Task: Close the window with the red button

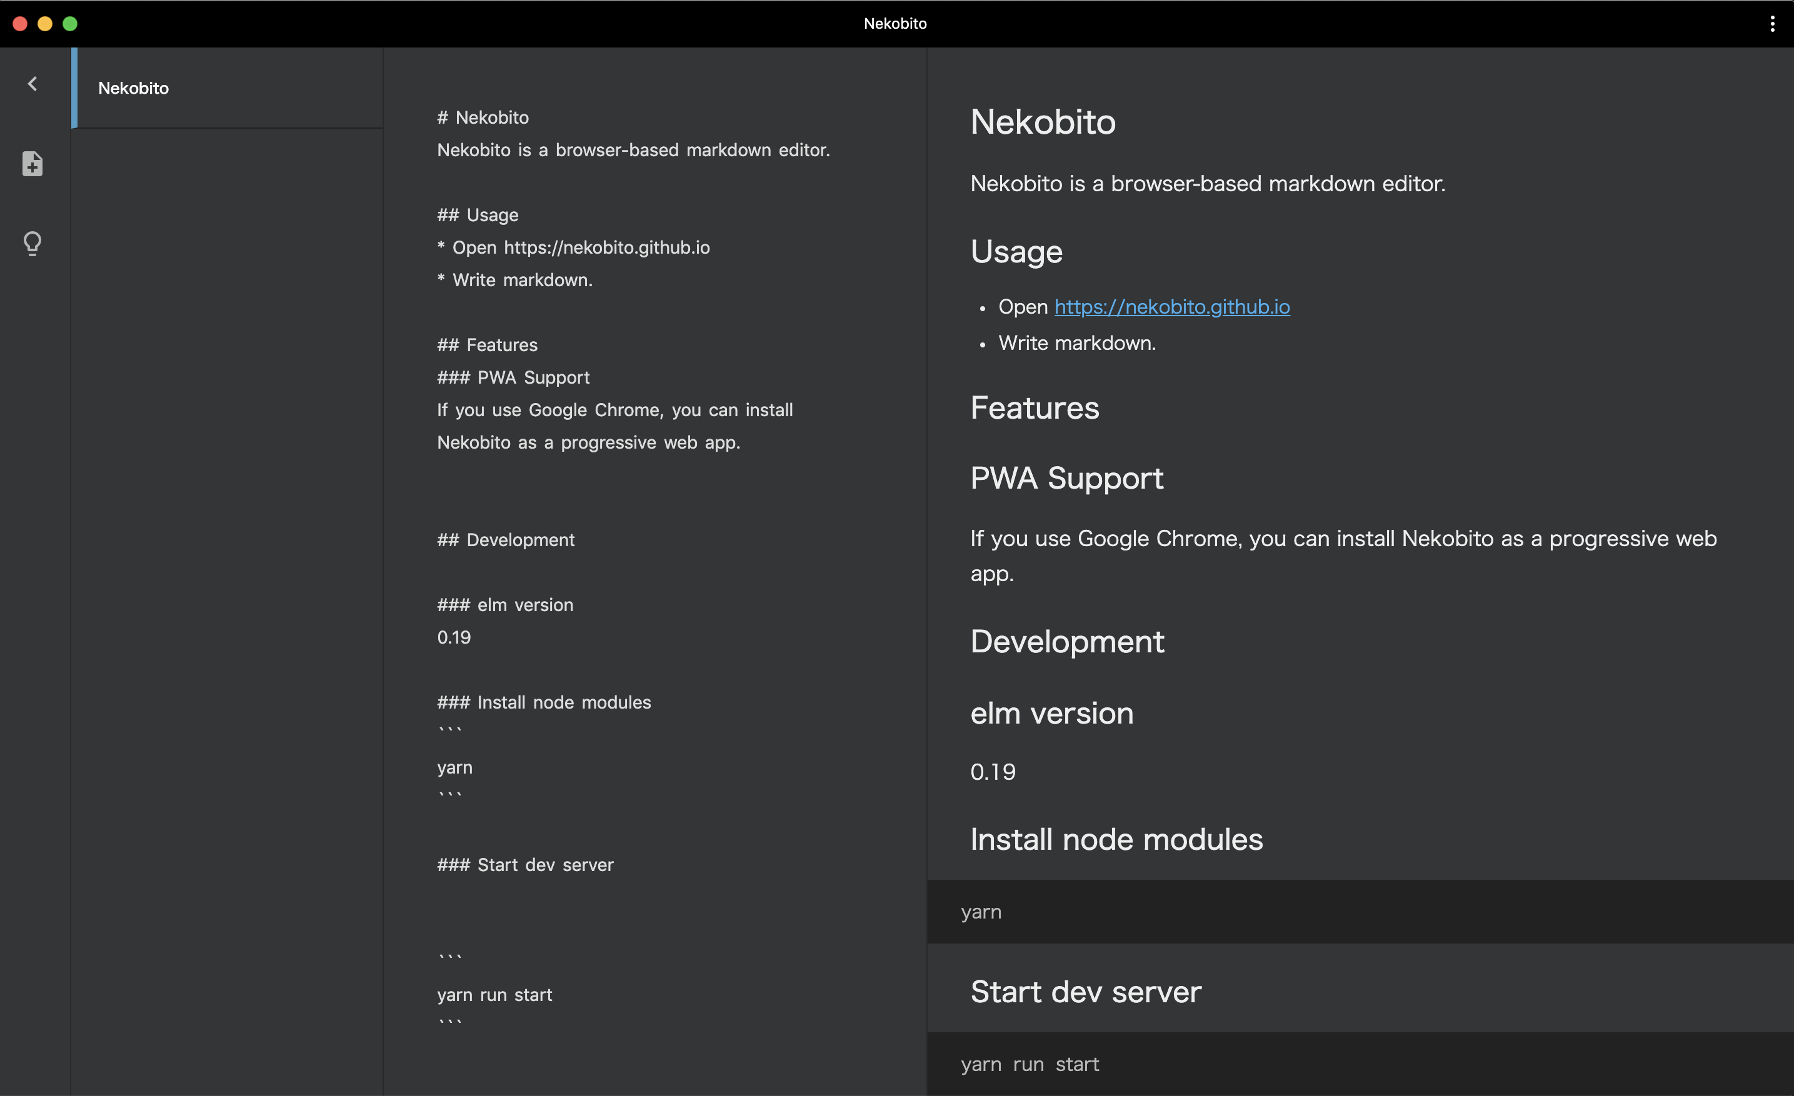Action: (21, 24)
